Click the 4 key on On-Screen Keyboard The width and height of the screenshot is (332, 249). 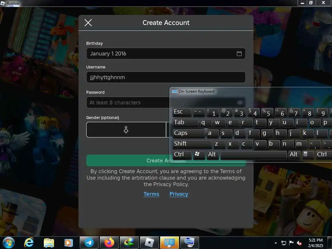pyautogui.click(x=254, y=112)
